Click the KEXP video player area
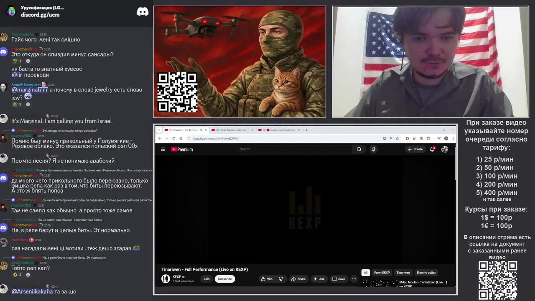This screenshot has height=301, width=535. click(305, 210)
